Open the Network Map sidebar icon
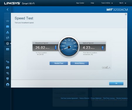Image resolution: width=132 pixels, height=110 pixels. (x=8, y=21)
